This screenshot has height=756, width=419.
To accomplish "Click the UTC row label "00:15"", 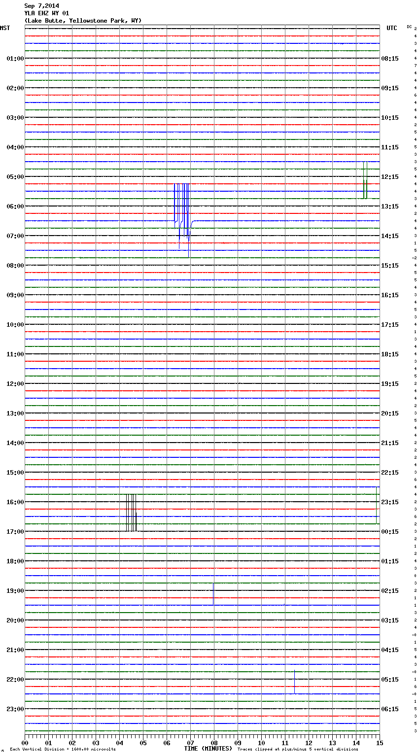I will pos(390,532).
